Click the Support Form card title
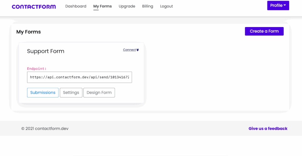302x156 pixels. pos(46,51)
